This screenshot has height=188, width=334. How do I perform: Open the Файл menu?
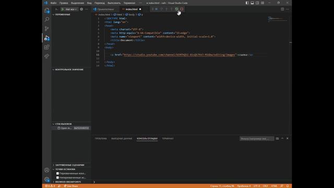(x=53, y=3)
